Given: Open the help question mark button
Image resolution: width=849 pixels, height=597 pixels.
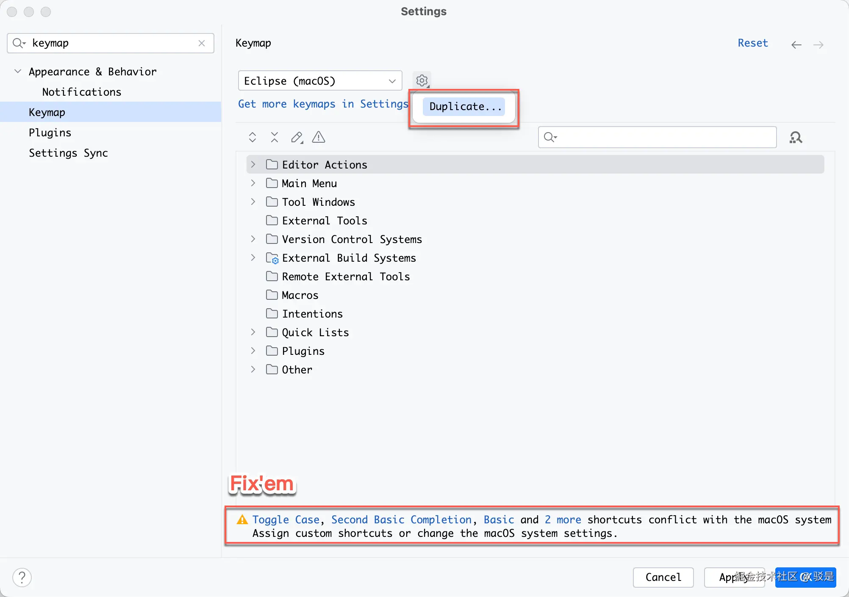Looking at the screenshot, I should 22,577.
